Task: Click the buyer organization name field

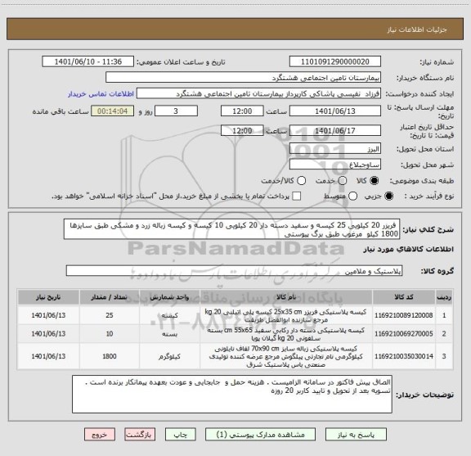Action: [x=244, y=77]
